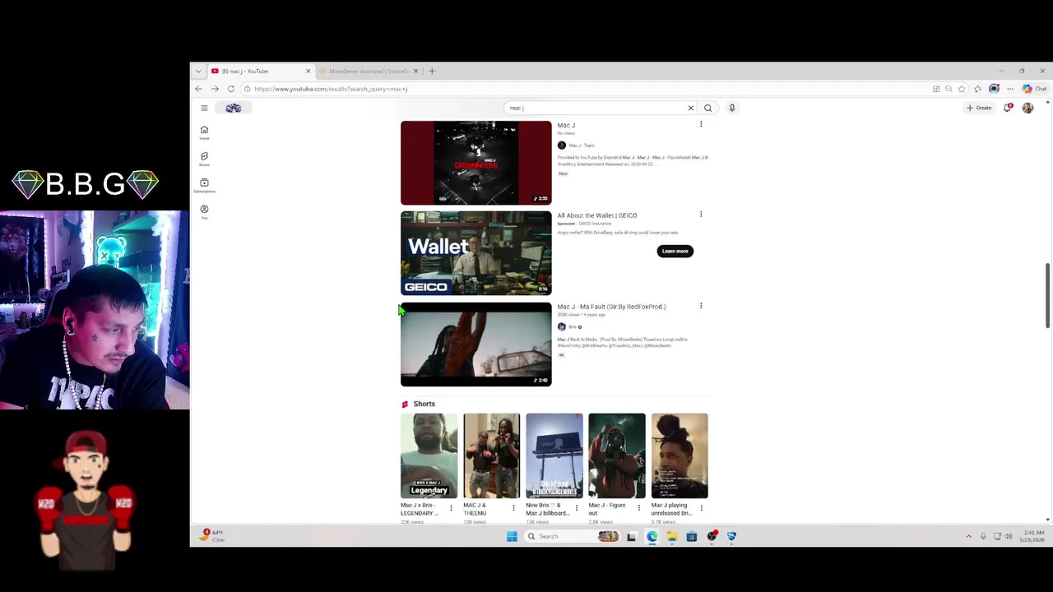
Task: Click the YouTube search magnifier button
Action: coord(707,108)
